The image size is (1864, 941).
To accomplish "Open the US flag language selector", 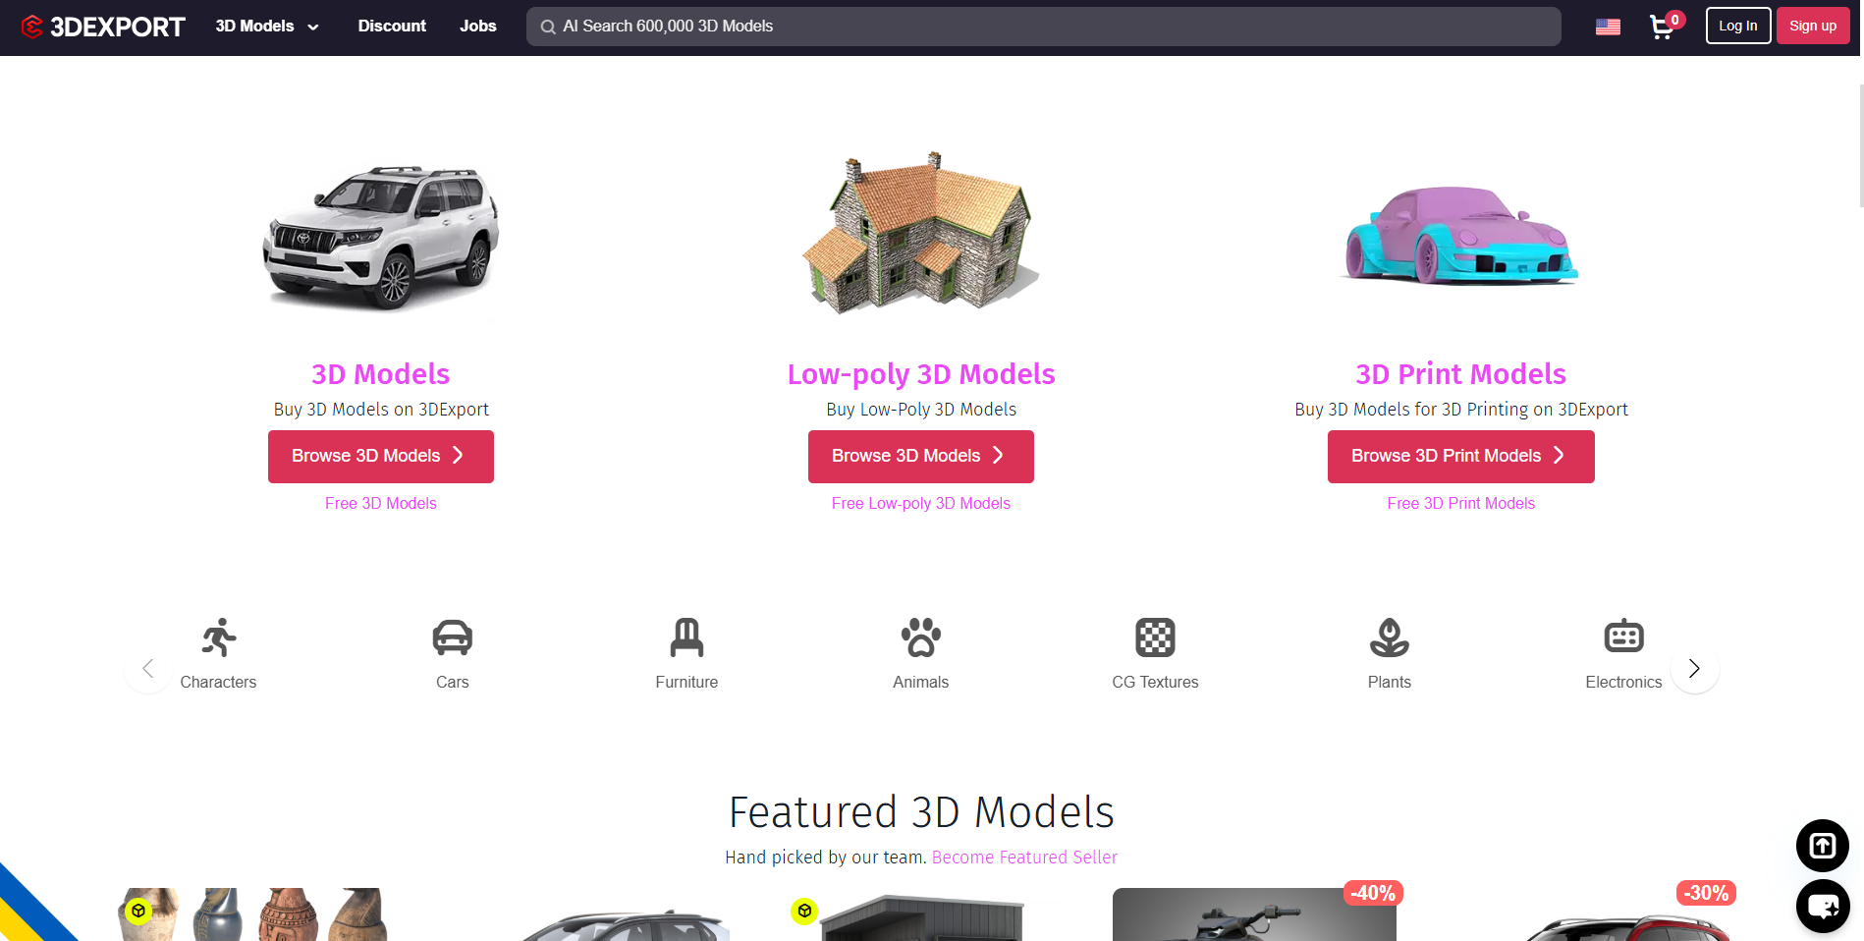I will point(1608,27).
